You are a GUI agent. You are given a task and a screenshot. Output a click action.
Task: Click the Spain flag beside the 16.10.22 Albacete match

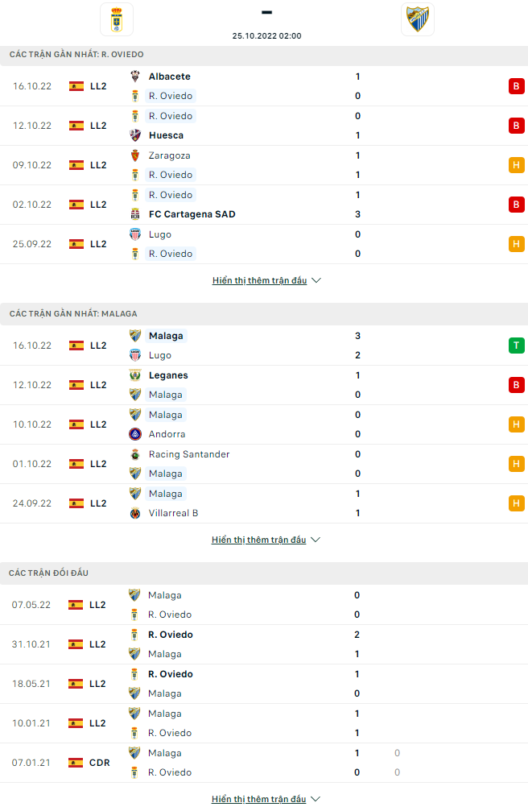pos(76,86)
